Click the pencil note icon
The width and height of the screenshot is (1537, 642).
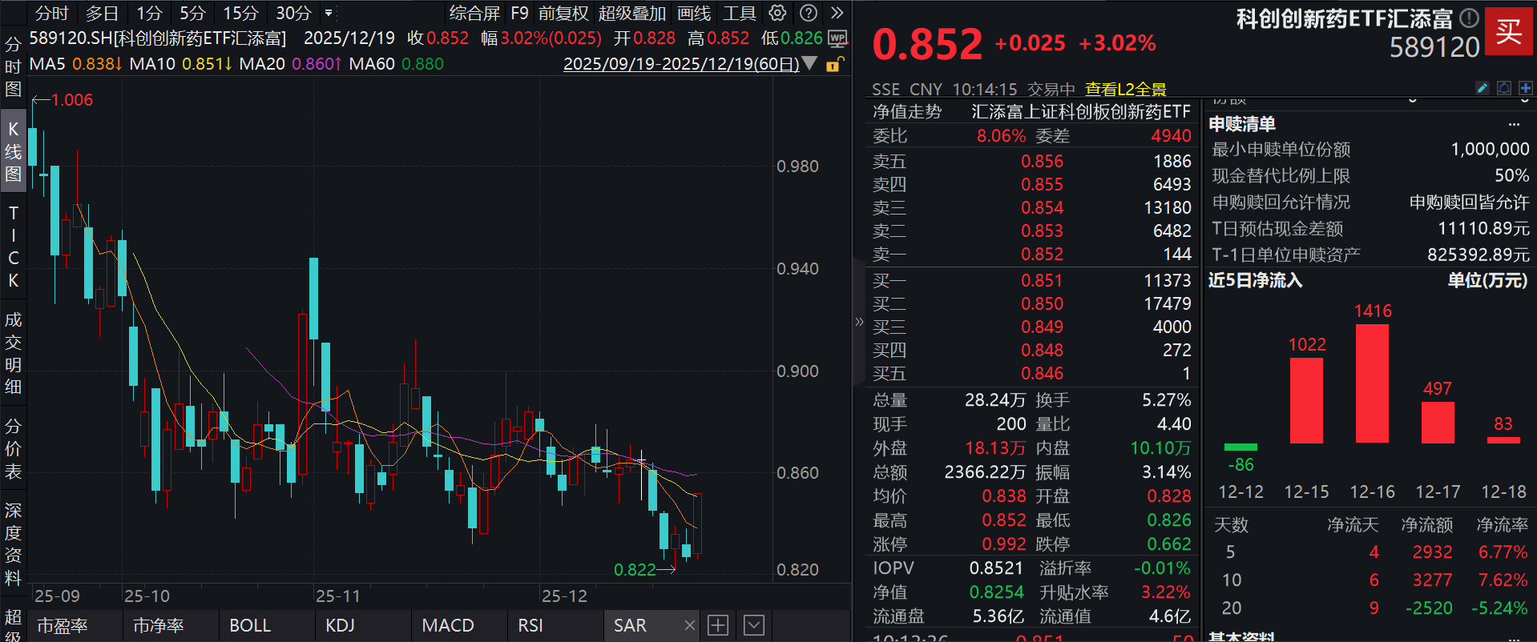[1483, 88]
